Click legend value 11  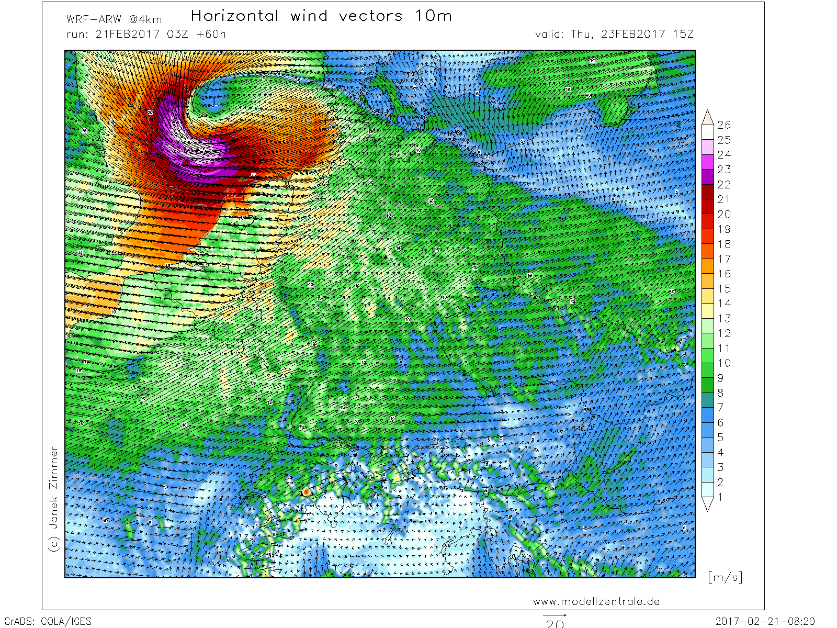coord(724,348)
